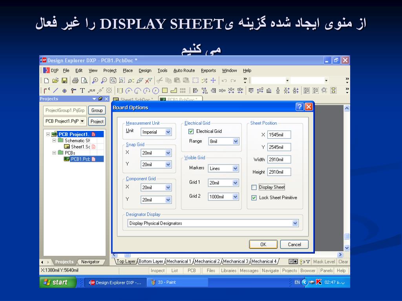Select the Place Coordinate tool
402x301 pixels.
click(x=91, y=91)
